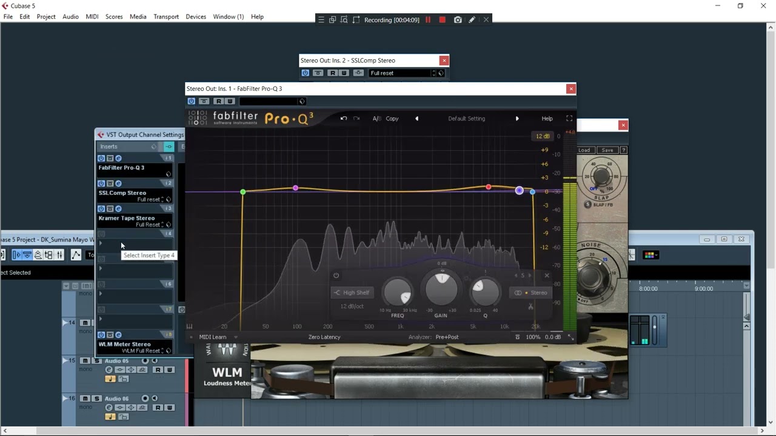
Task: Record enable Audio 05 track
Action: [145, 361]
